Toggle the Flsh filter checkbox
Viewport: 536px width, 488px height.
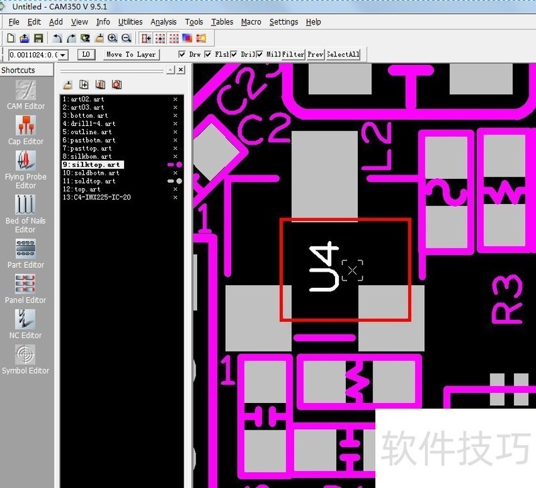coord(208,54)
